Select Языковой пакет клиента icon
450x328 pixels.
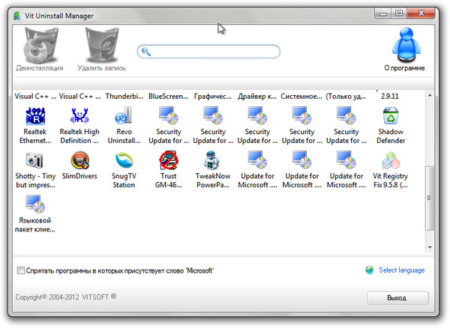[x=35, y=204]
